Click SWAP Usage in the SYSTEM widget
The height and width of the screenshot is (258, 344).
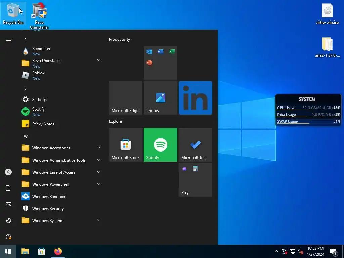(288, 121)
